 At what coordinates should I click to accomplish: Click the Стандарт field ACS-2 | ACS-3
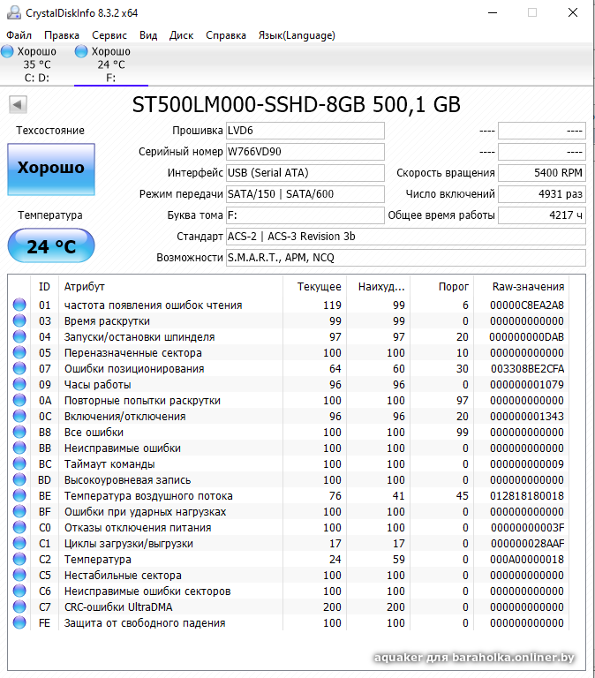pyautogui.click(x=406, y=237)
